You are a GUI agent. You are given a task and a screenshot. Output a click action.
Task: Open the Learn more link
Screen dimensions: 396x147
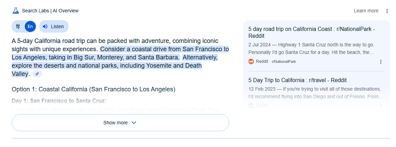[x=366, y=11]
